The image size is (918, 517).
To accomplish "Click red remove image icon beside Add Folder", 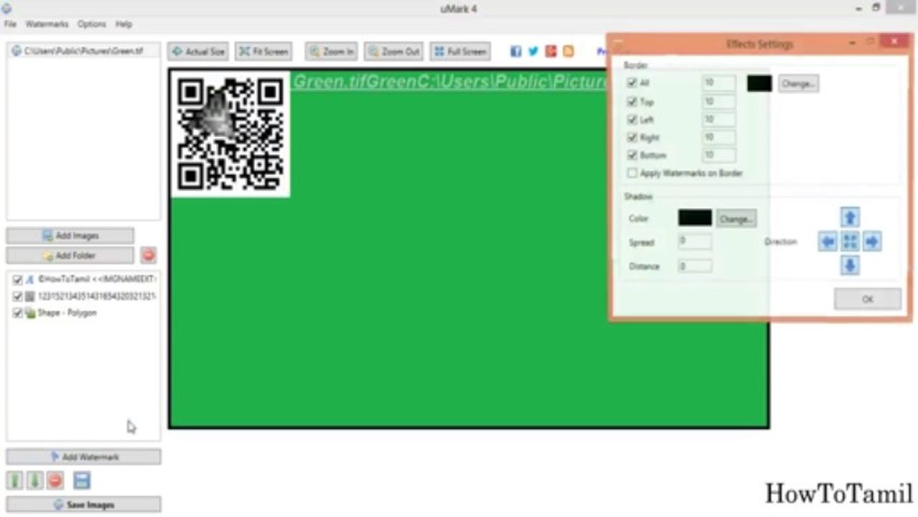I will (x=148, y=255).
